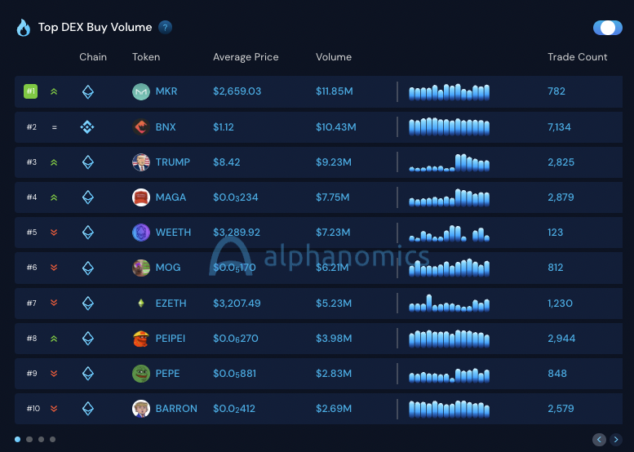Click the trade count 2,579

(x=561, y=409)
